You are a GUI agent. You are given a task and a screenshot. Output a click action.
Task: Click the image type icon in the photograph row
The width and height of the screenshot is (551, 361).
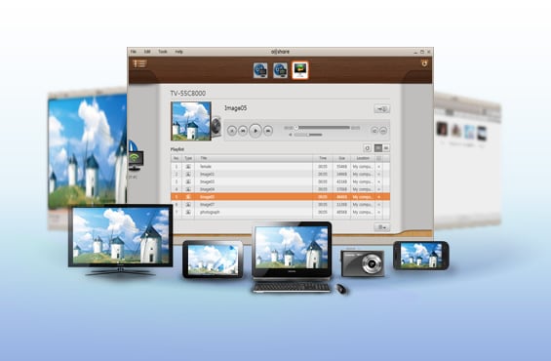188,213
